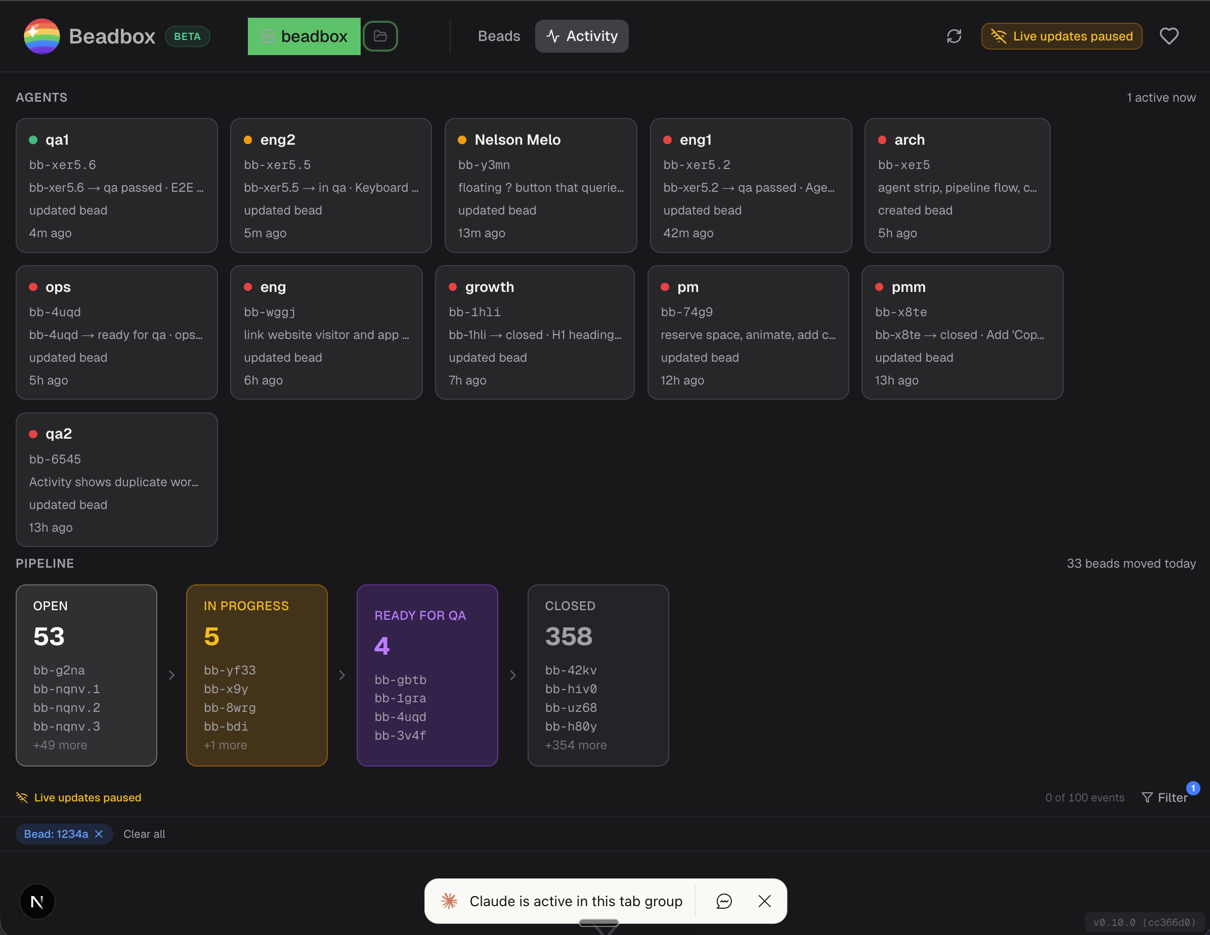
Task: Select the Activity tab
Action: [581, 36]
